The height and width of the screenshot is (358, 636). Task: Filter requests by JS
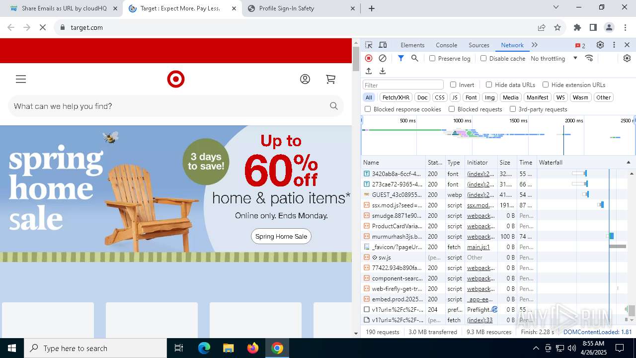[455, 97]
